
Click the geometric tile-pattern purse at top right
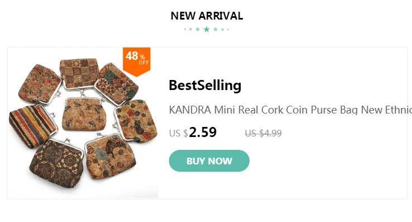pos(117,83)
